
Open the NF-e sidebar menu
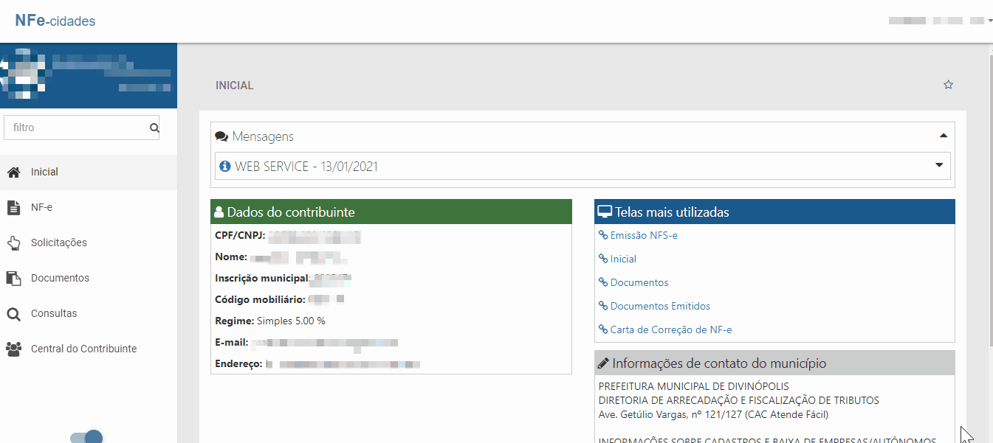click(x=89, y=207)
